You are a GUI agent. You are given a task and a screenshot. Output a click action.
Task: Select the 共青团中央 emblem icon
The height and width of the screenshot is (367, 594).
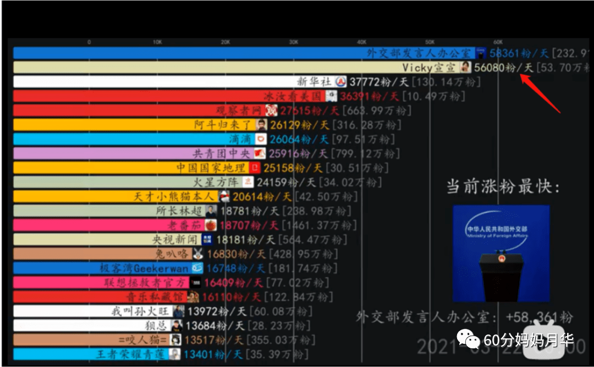click(x=260, y=154)
